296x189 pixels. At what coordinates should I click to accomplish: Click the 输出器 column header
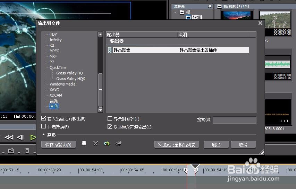tap(142, 35)
